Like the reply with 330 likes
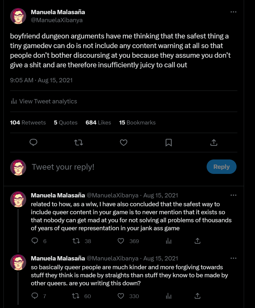 [x=121, y=296]
